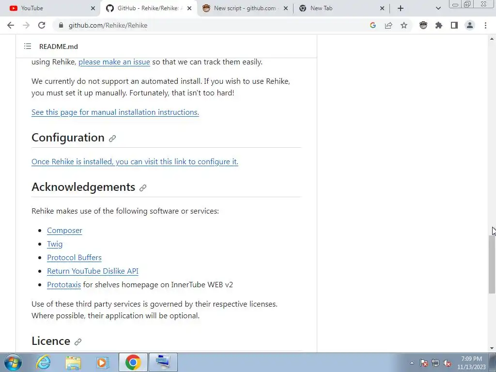The image size is (496, 372).
Task: Click the README.md header label
Action: (x=59, y=46)
